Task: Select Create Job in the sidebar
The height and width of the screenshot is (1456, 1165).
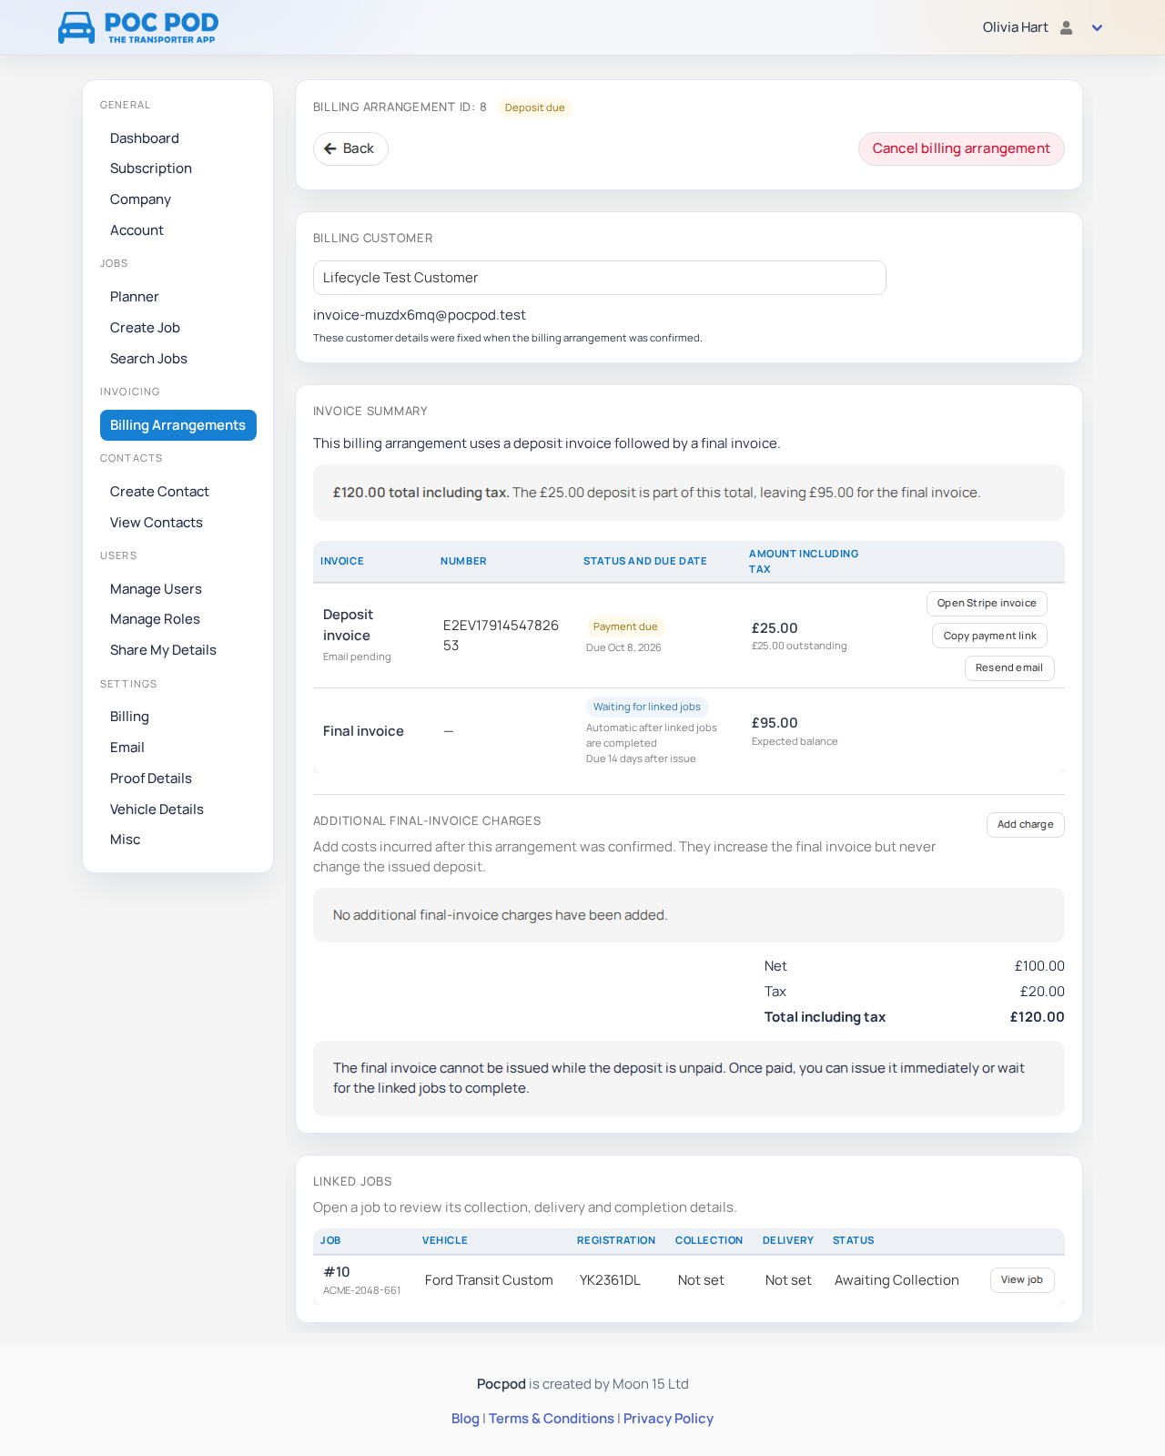Action: tap(145, 328)
